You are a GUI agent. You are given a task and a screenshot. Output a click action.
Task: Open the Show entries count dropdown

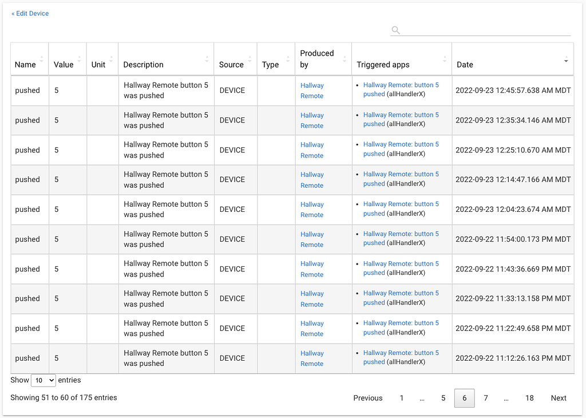43,380
